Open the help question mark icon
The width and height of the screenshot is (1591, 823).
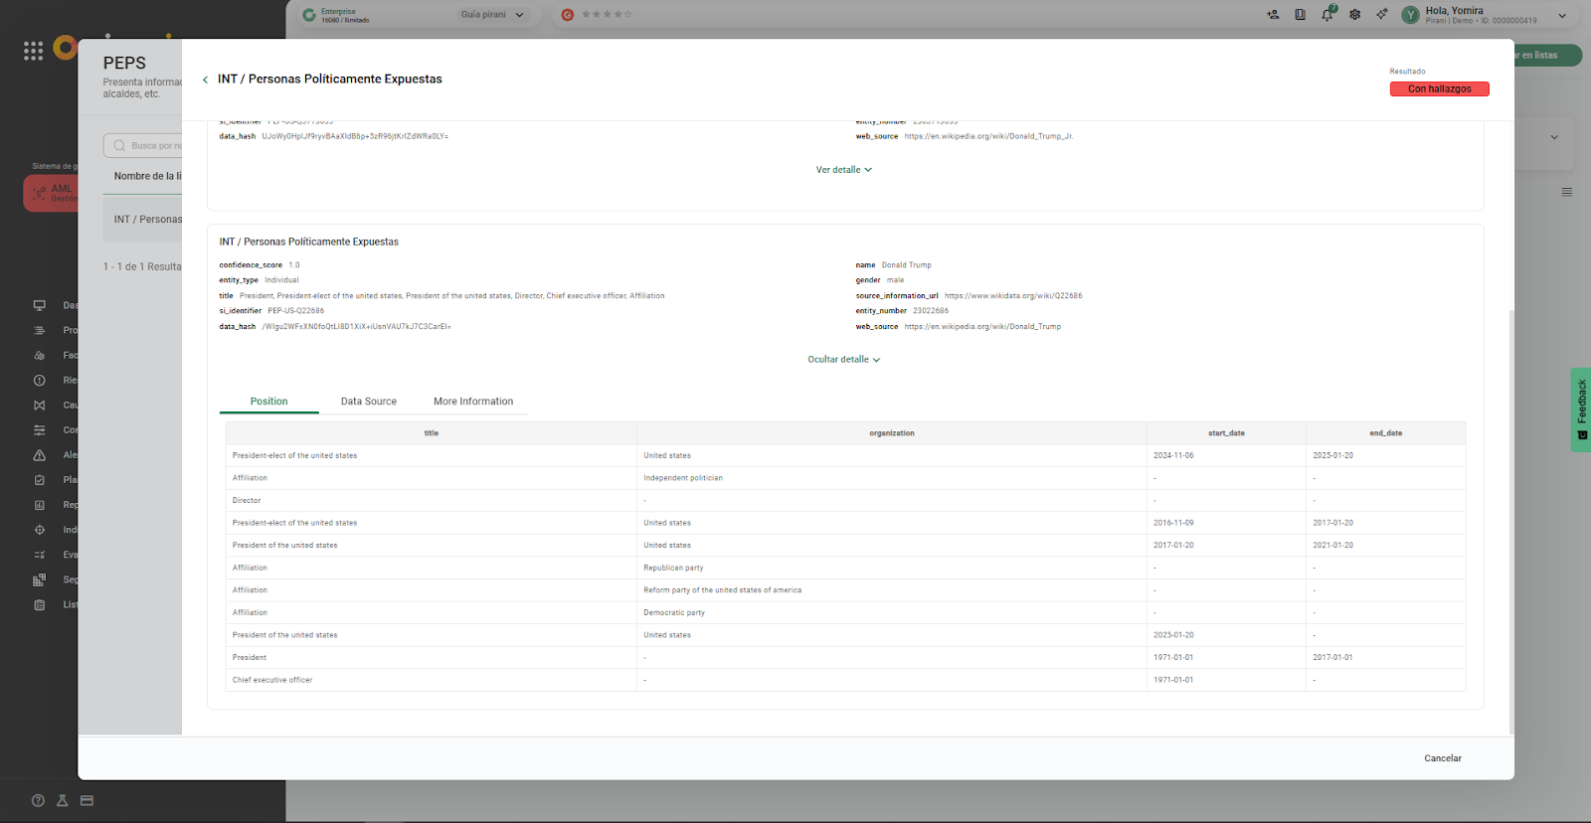[38, 800]
